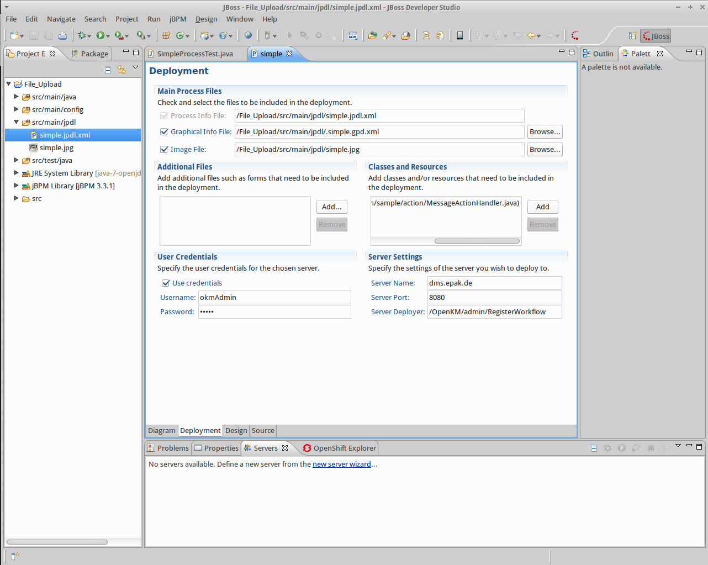Image resolution: width=708 pixels, height=565 pixels.
Task: Uncheck the Graphical Info File checkbox
Action: 164,132
